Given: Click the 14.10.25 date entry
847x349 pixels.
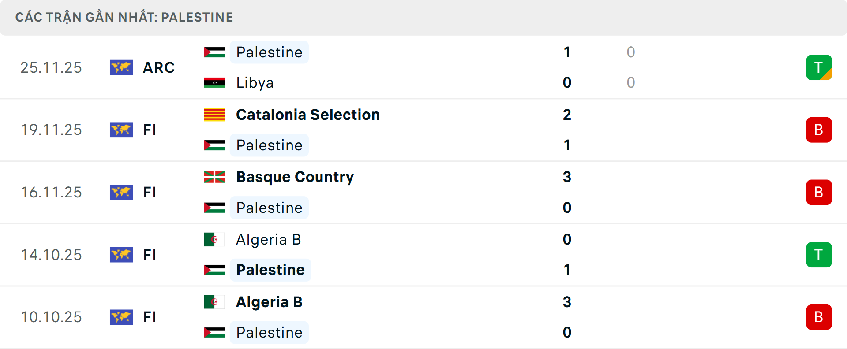Looking at the screenshot, I should [51, 255].
